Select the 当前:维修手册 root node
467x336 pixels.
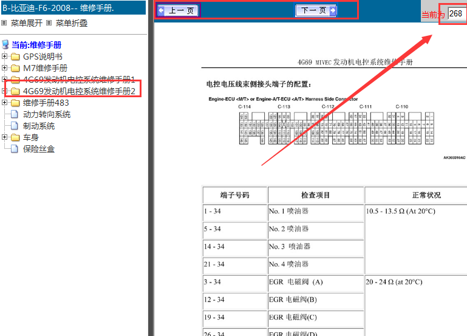pos(36,45)
